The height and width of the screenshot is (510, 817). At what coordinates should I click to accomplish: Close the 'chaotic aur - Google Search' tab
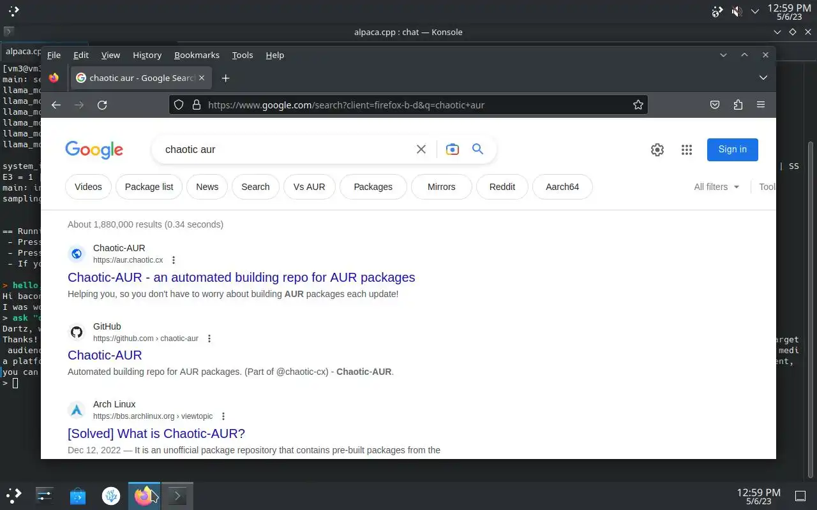pos(202,78)
